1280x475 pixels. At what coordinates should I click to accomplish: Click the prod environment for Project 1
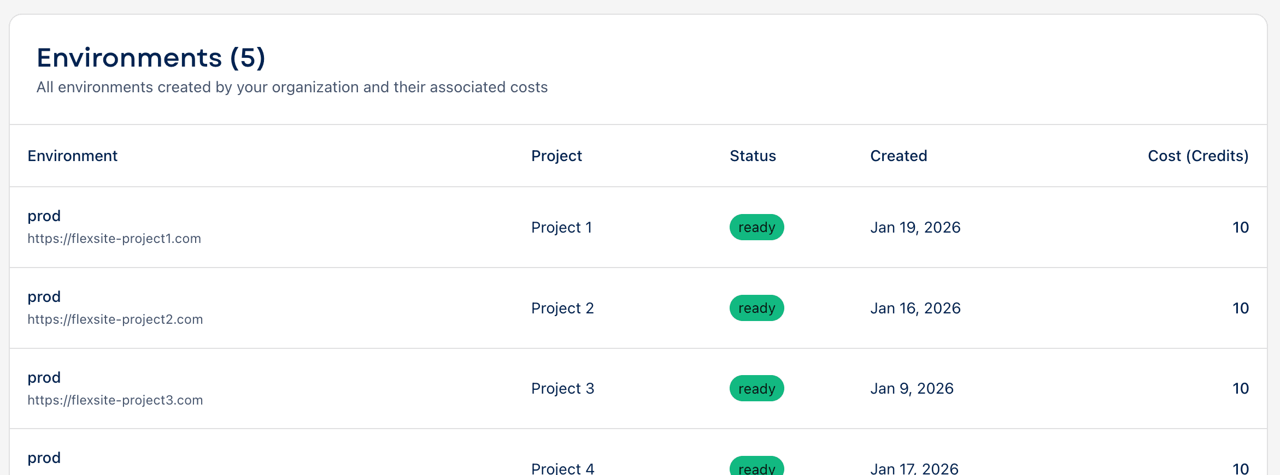tap(44, 216)
